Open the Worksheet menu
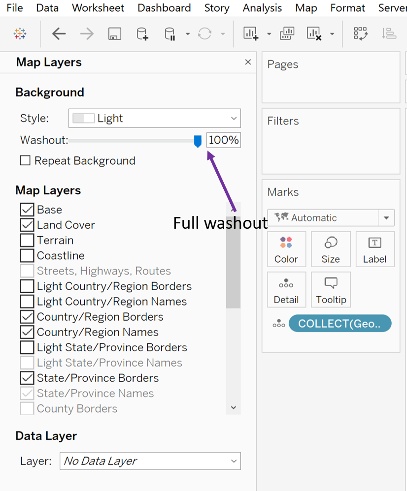407x491 pixels. (x=98, y=8)
